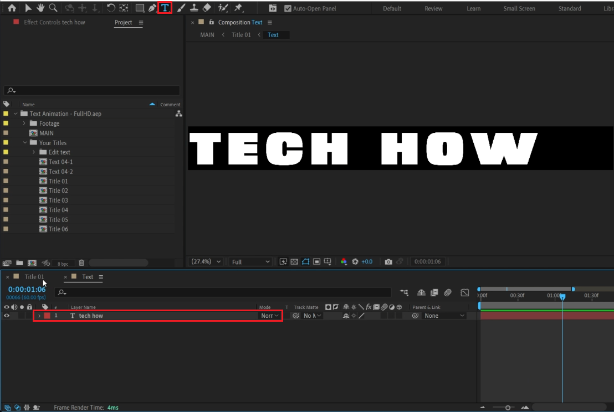614x412 pixels.
Task: Enable Auto-Open Panel checkbox
Action: [x=289, y=8]
